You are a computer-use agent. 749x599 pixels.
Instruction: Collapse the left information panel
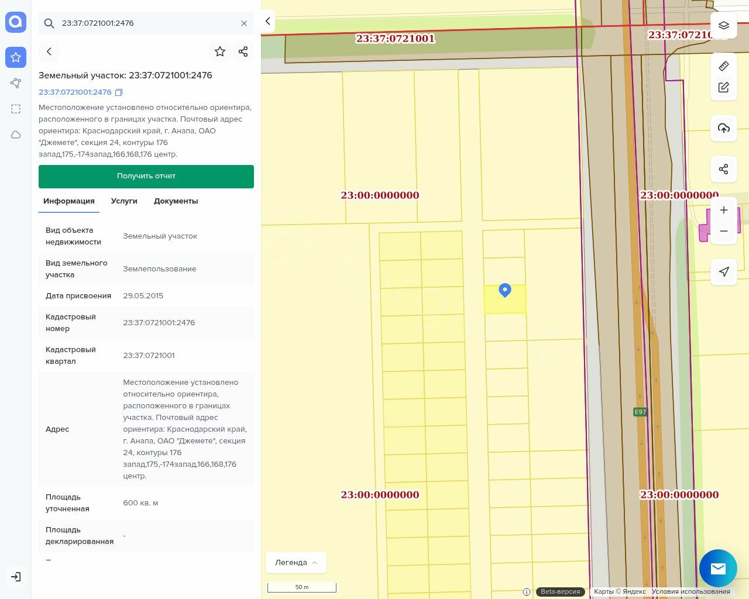(x=267, y=21)
